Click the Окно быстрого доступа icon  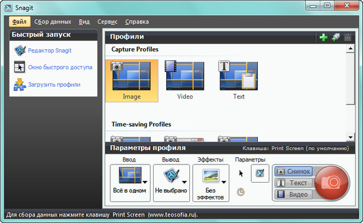pos(19,67)
